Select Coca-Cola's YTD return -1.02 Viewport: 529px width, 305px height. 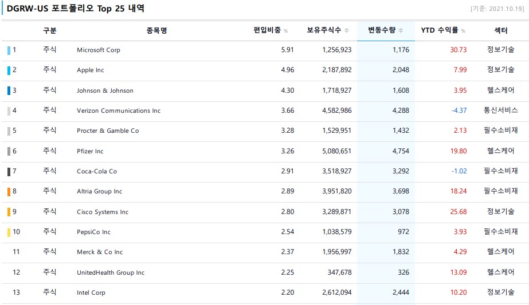pyautogui.click(x=459, y=171)
